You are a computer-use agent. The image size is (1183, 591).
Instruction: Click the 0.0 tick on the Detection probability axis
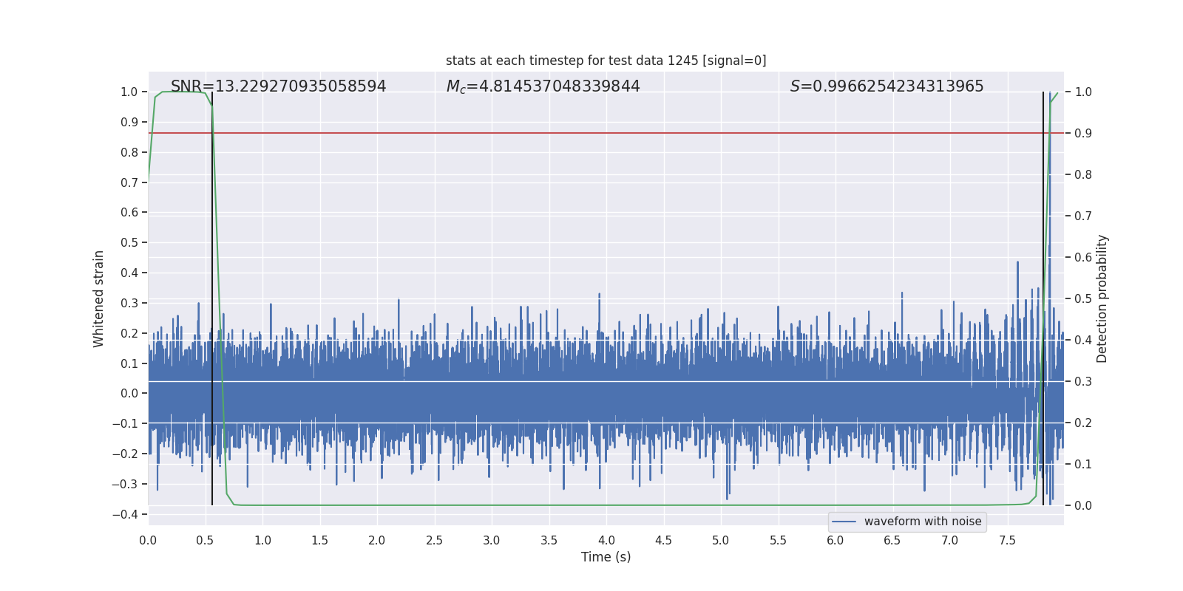(x=1083, y=505)
